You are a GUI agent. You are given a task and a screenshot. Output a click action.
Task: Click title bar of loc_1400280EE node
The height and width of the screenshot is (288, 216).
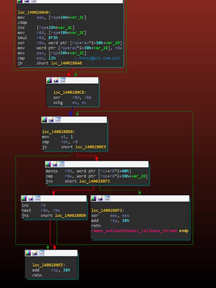click(x=51, y=253)
